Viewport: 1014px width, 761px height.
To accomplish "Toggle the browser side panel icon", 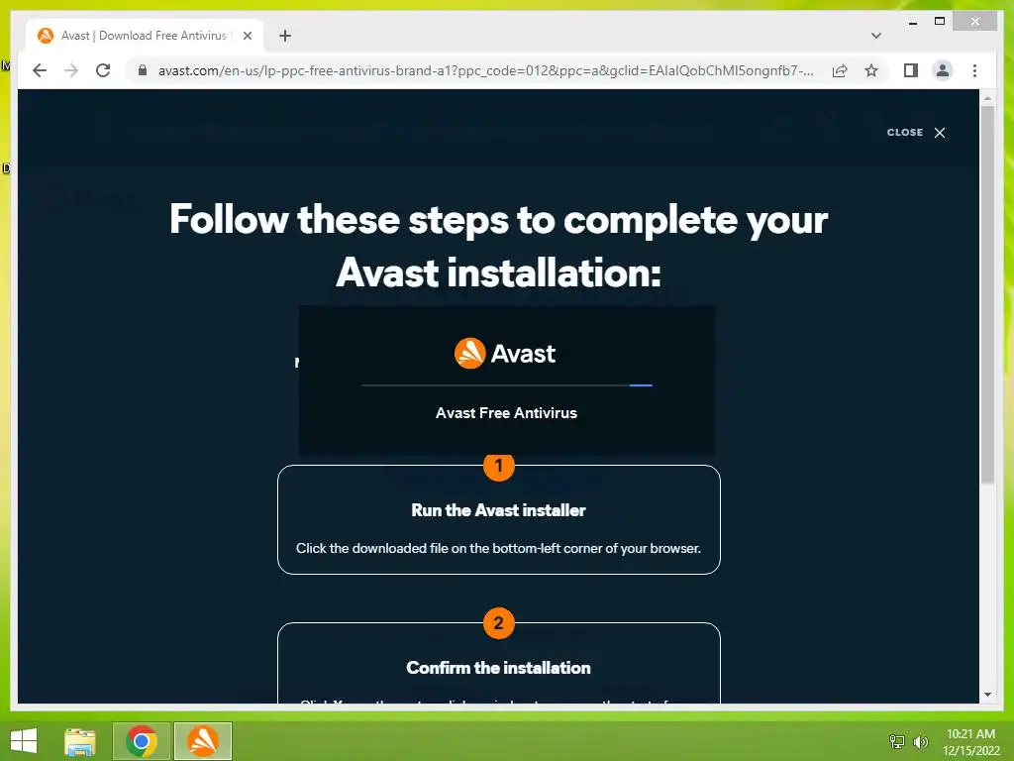I will [x=911, y=70].
